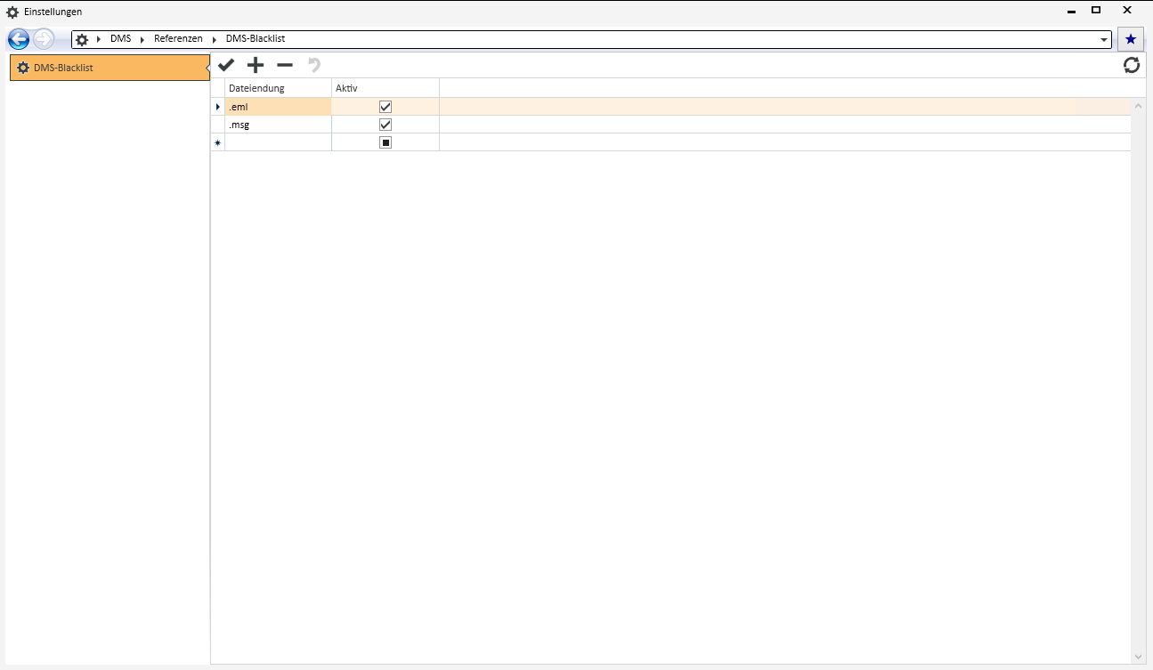This screenshot has height=670, width=1153.
Task: Click the row selector arrow for .eml
Action: (217, 107)
